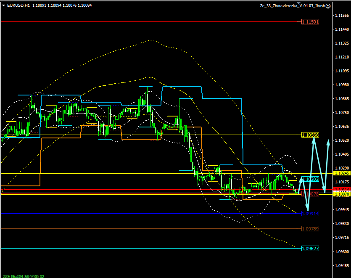Click 1.09715 on the price scale
This screenshot has height=278, width=351.
click(x=342, y=238)
